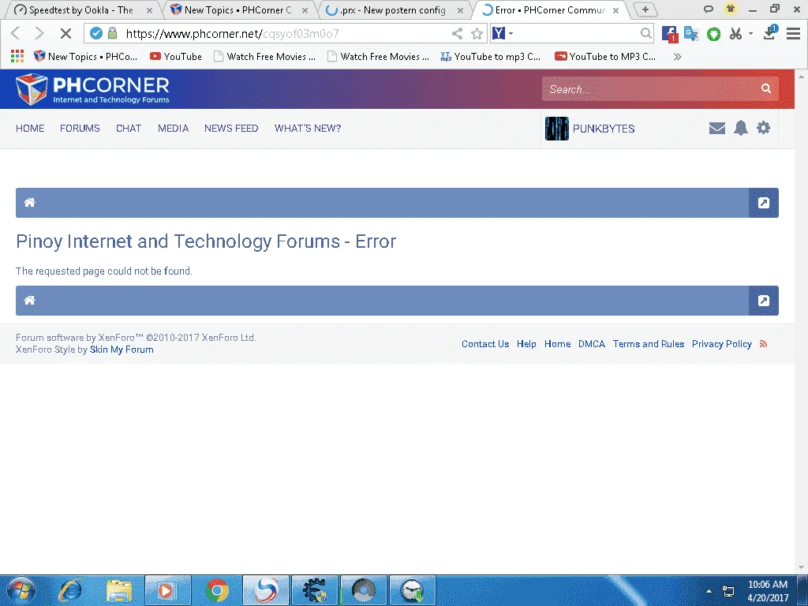Click the scissors screenshot tool icon

coord(735,33)
